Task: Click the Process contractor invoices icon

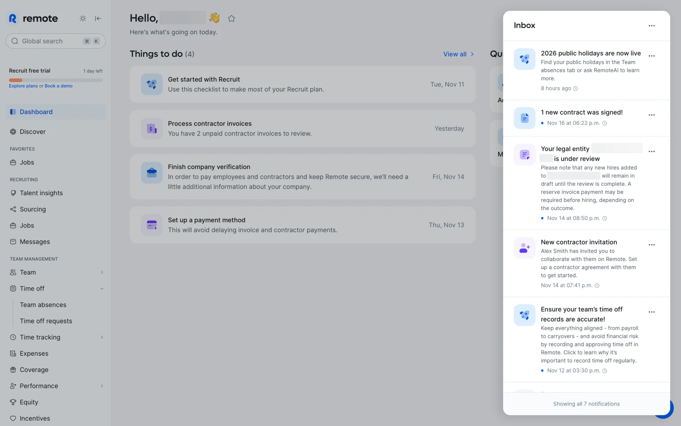Action: [151, 129]
